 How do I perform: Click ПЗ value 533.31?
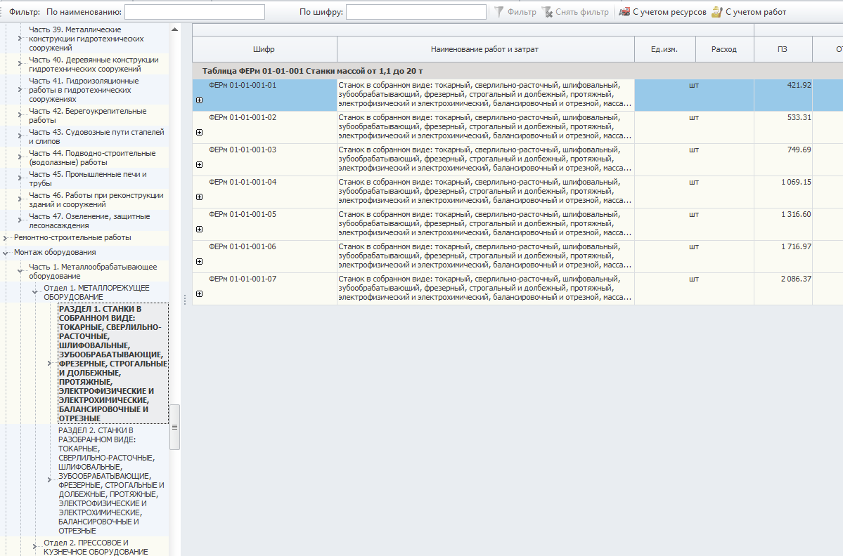point(799,117)
